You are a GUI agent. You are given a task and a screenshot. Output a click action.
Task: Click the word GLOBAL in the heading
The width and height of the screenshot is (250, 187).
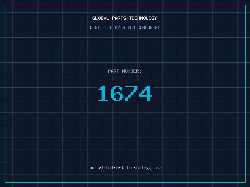[100, 18]
